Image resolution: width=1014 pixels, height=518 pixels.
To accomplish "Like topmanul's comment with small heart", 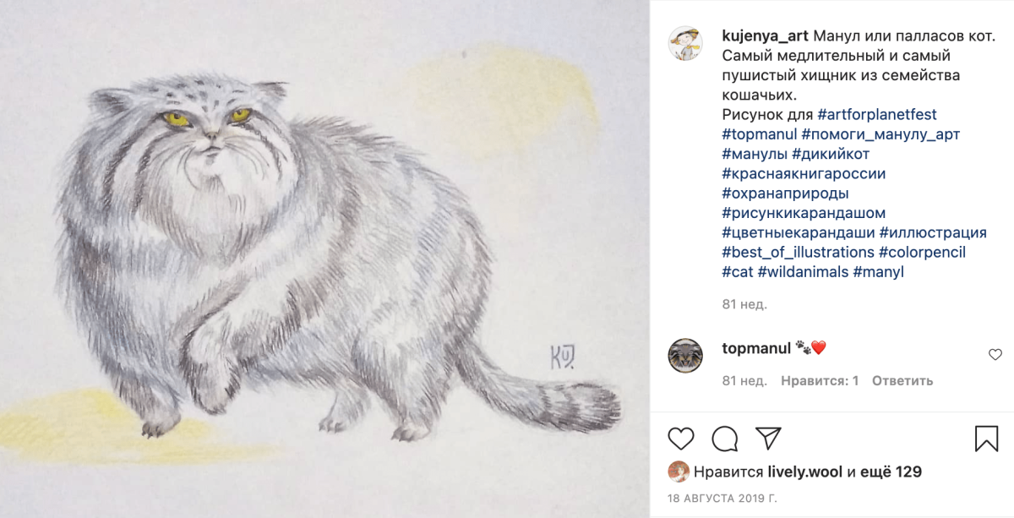I will point(995,355).
